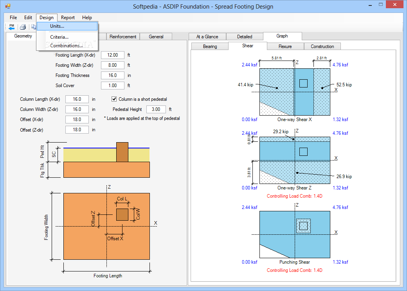
Task: Click the PM back-arrow toolbar icon
Action: click(12, 27)
